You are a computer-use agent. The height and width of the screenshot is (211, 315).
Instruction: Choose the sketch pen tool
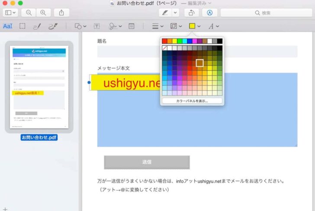[x=37, y=26]
